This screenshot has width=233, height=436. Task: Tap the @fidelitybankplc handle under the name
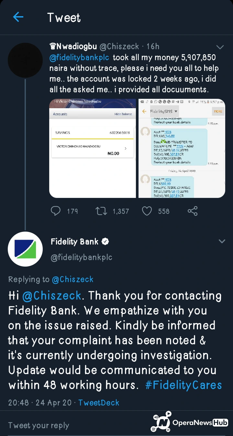[82, 257]
